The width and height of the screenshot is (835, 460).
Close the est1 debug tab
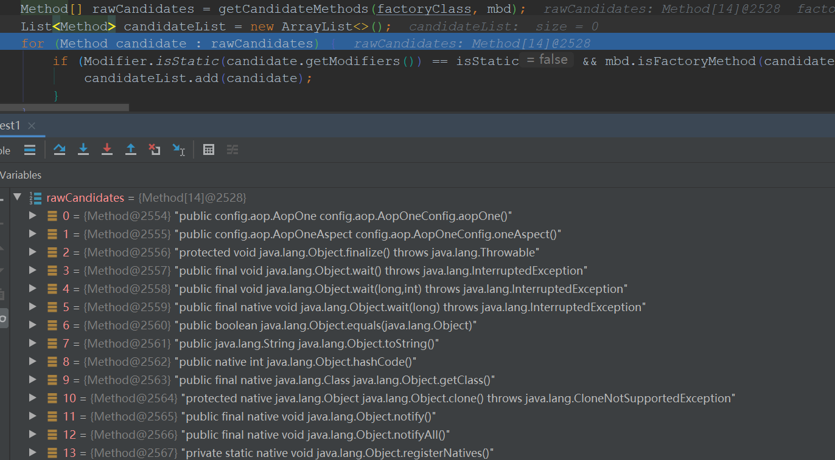coord(32,126)
